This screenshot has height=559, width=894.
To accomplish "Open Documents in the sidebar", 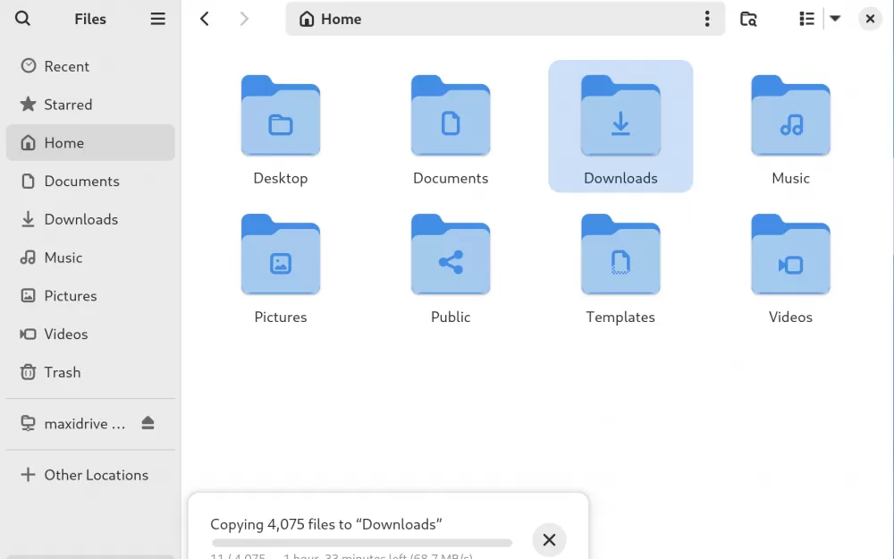I will click(90, 181).
